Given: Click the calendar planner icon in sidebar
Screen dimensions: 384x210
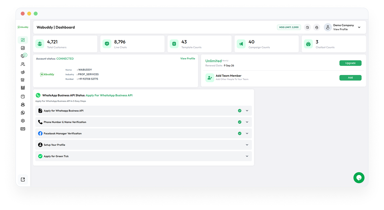Looking at the screenshot, I should tap(23, 96).
